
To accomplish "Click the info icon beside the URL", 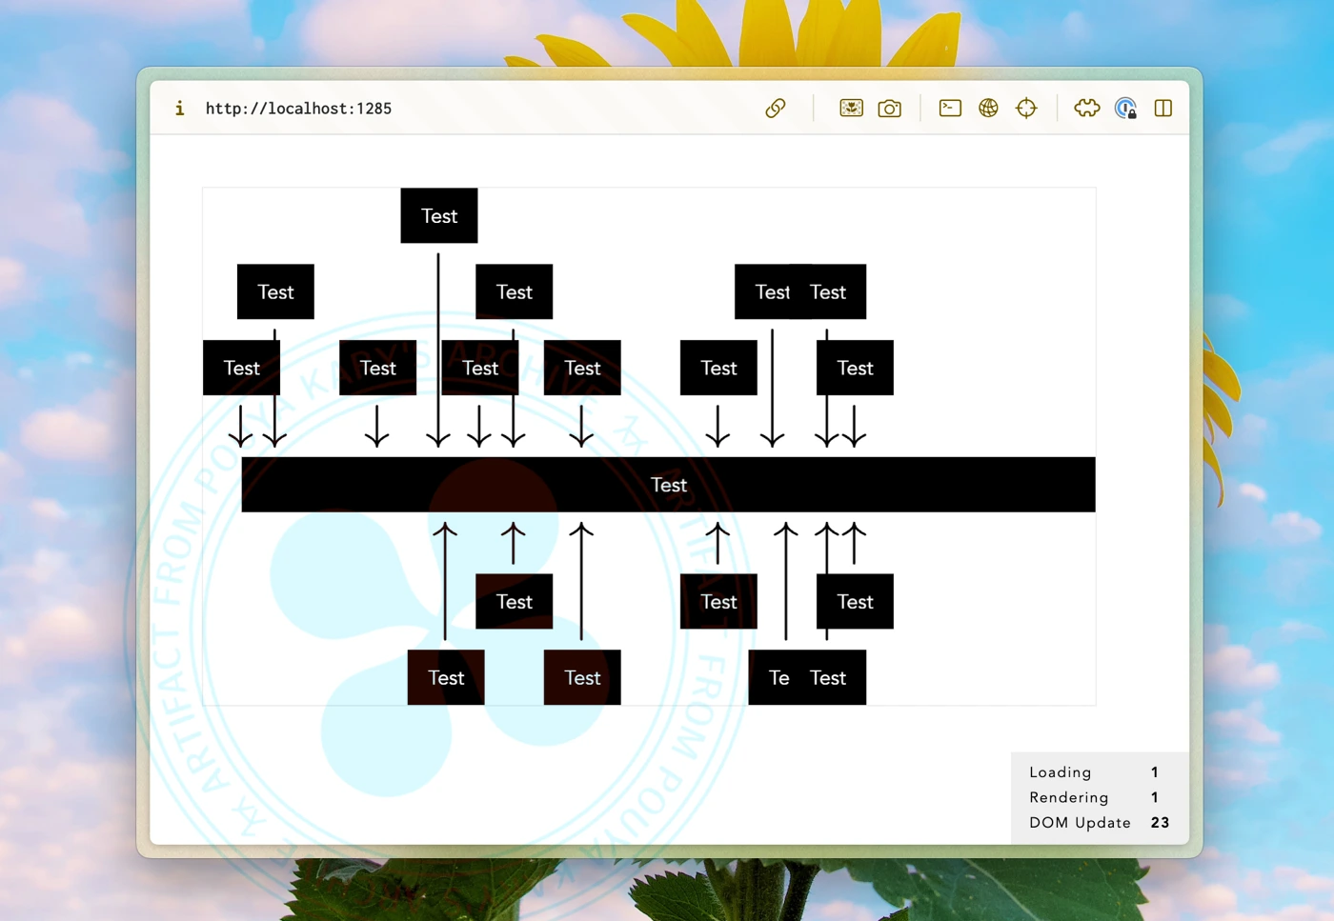I will click(179, 109).
